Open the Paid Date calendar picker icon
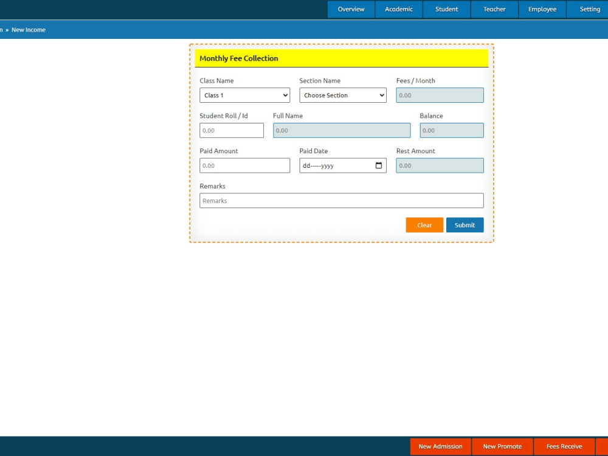Screen dimensions: 608x456 [379, 165]
